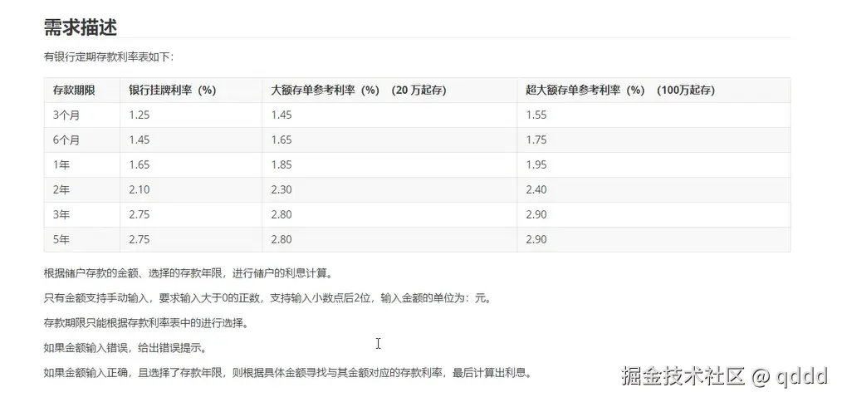Click the 3年 row label
The image size is (842, 402).
[61, 214]
